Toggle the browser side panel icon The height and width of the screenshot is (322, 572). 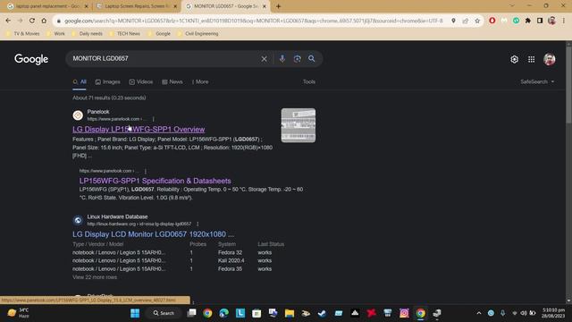tap(540, 21)
